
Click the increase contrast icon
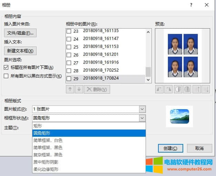[x=178, y=89]
